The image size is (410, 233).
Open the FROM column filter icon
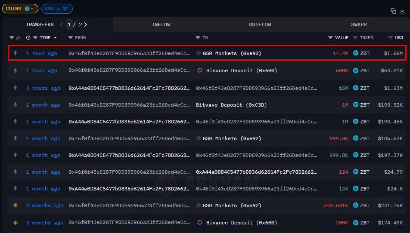(70, 38)
